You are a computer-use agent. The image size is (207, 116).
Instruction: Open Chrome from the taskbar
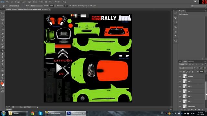pyautogui.click(x=32, y=113)
